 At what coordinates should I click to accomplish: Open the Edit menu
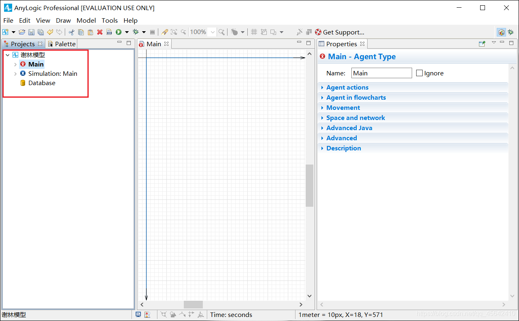[25, 20]
